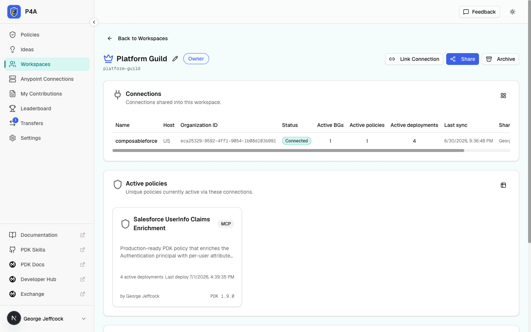
Task: Click the Active deployments column header
Action: point(414,125)
